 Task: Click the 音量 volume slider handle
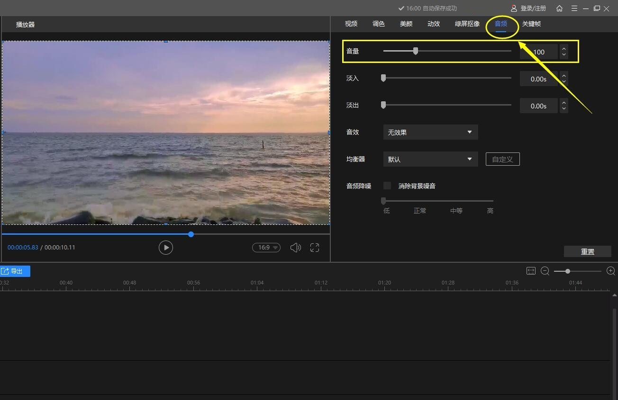[x=416, y=51]
